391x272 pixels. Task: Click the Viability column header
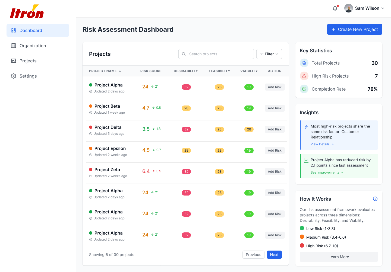(249, 71)
